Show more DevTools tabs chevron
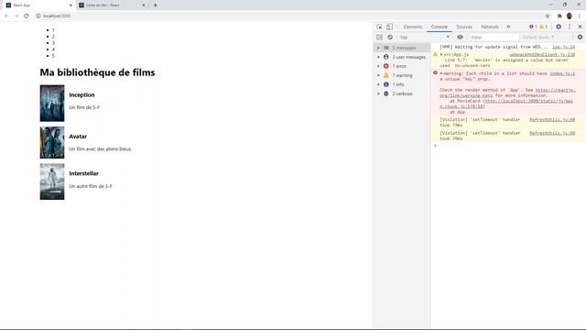Viewport: 586px width, 330px height. (508, 27)
